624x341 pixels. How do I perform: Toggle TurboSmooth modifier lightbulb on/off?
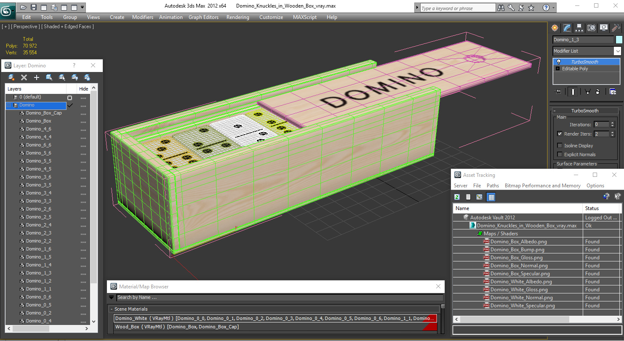[559, 62]
